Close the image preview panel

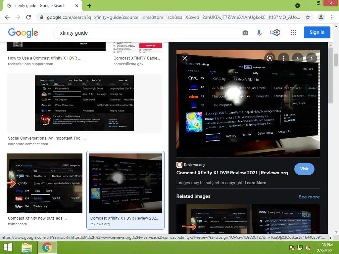tap(185, 58)
